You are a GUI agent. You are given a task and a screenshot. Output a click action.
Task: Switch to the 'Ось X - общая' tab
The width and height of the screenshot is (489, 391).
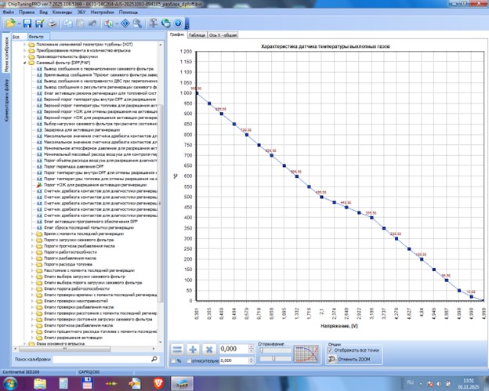click(223, 35)
